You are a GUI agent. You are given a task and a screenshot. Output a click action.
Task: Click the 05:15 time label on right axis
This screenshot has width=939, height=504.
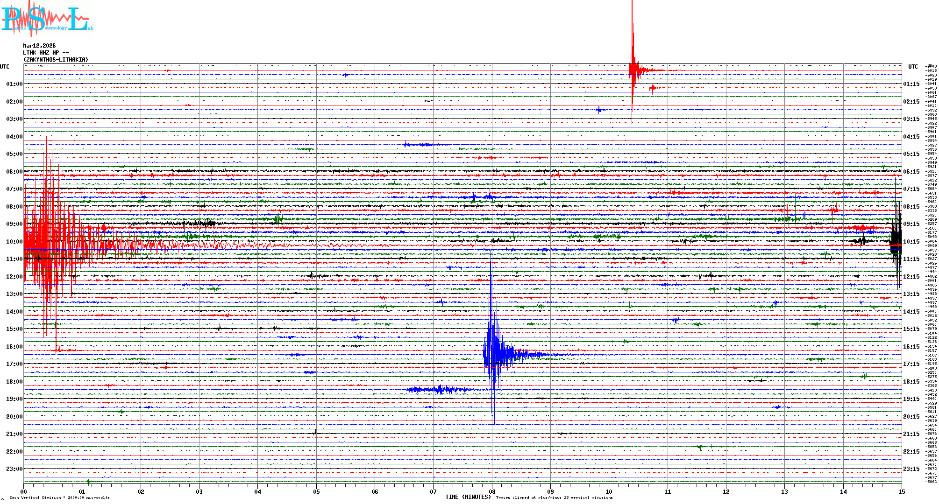911,154
